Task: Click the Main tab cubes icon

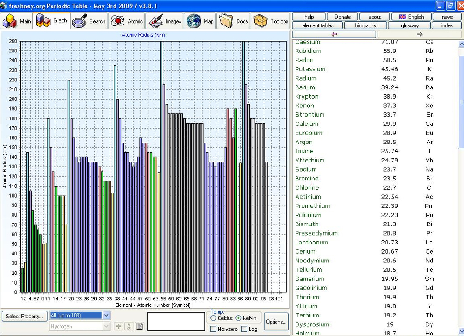Action: point(10,21)
